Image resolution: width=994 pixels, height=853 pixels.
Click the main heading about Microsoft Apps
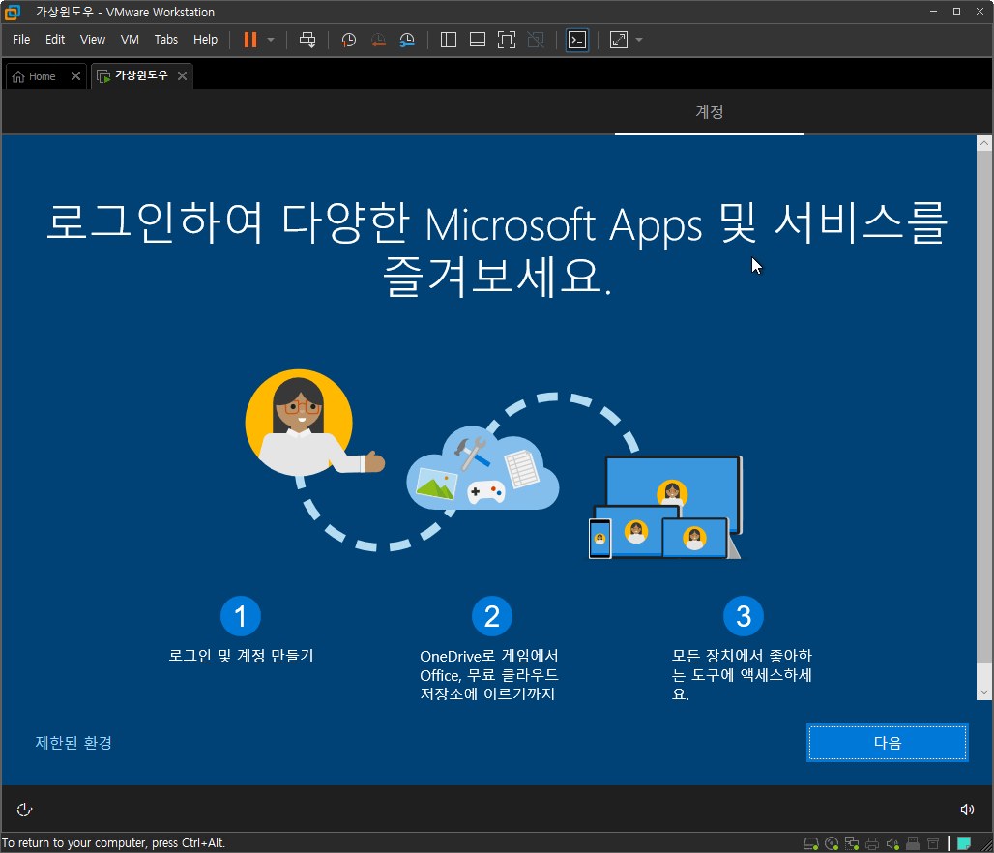click(497, 250)
